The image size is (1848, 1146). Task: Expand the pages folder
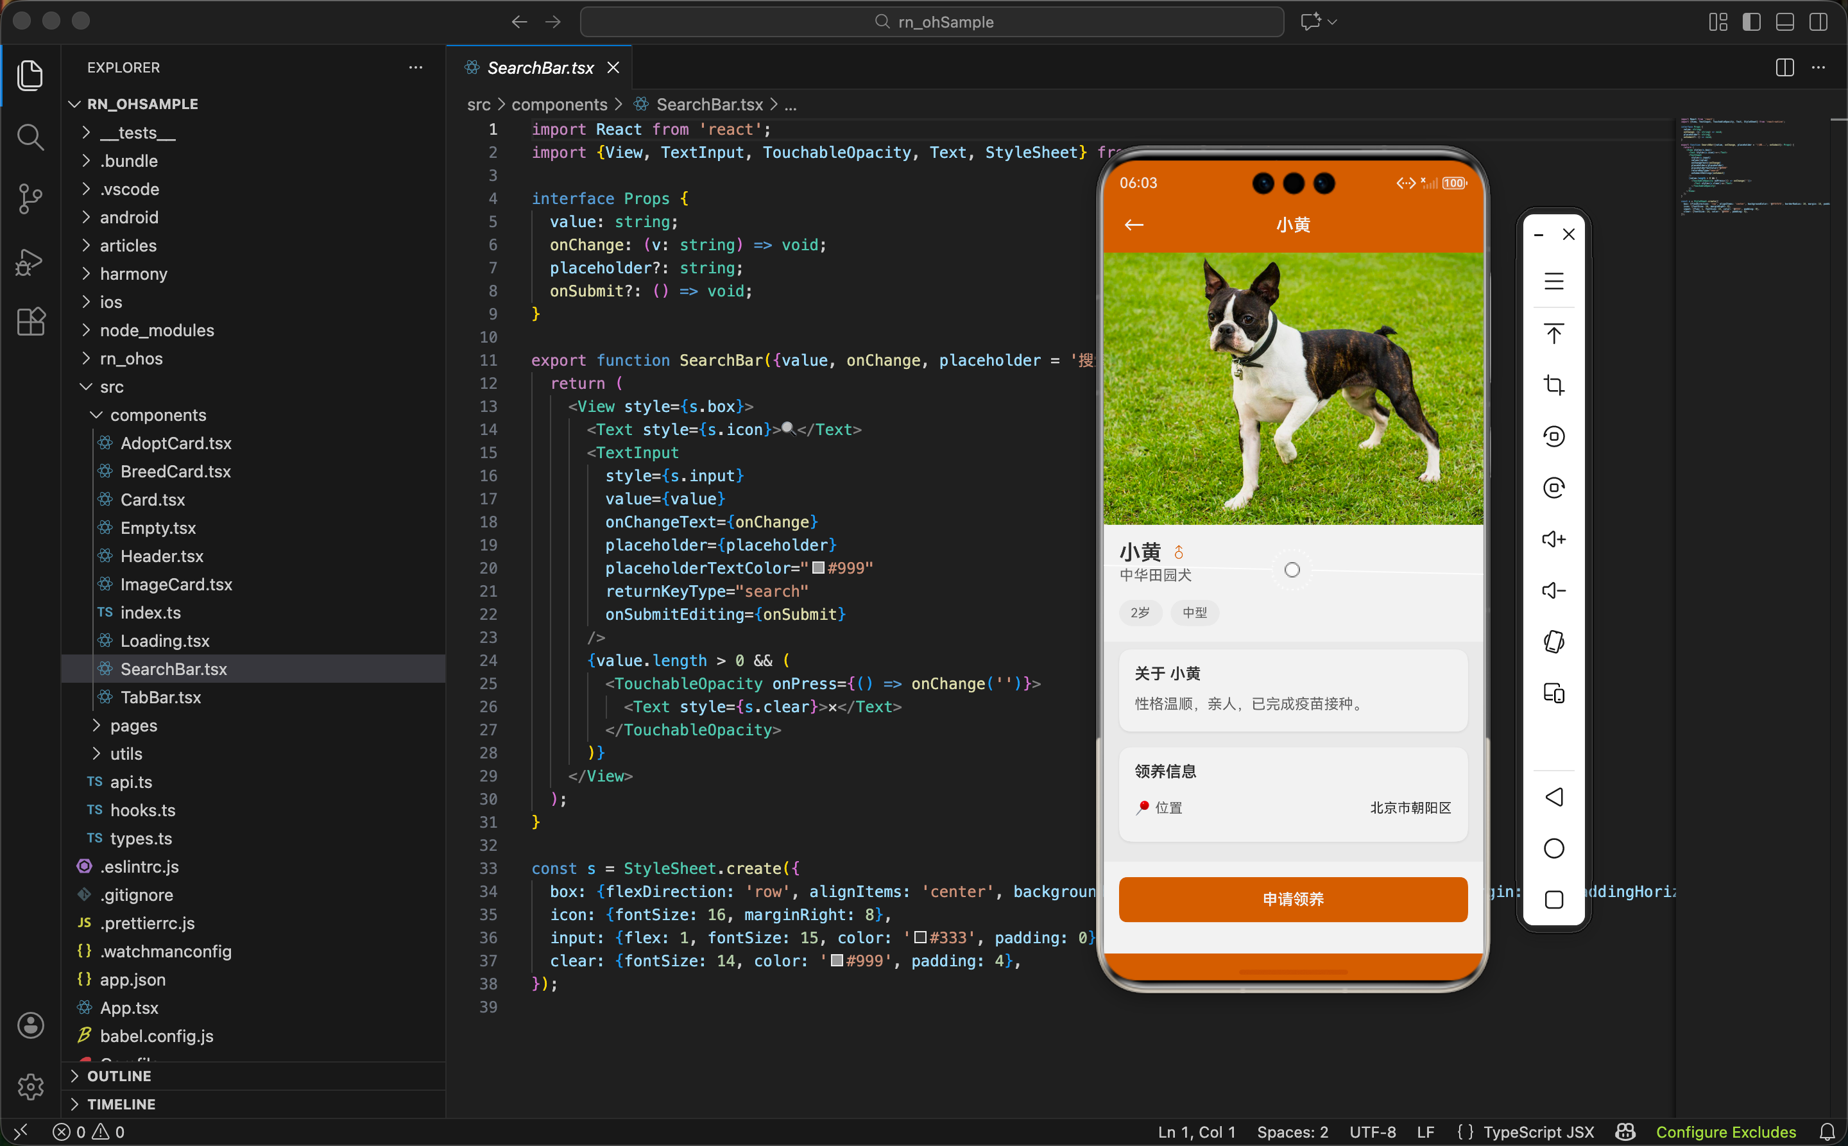click(x=133, y=725)
